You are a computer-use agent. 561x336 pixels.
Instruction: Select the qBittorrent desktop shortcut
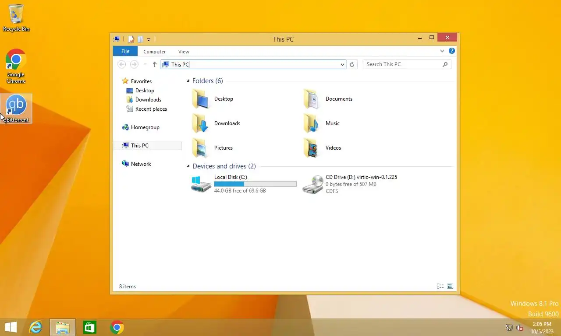(16, 108)
